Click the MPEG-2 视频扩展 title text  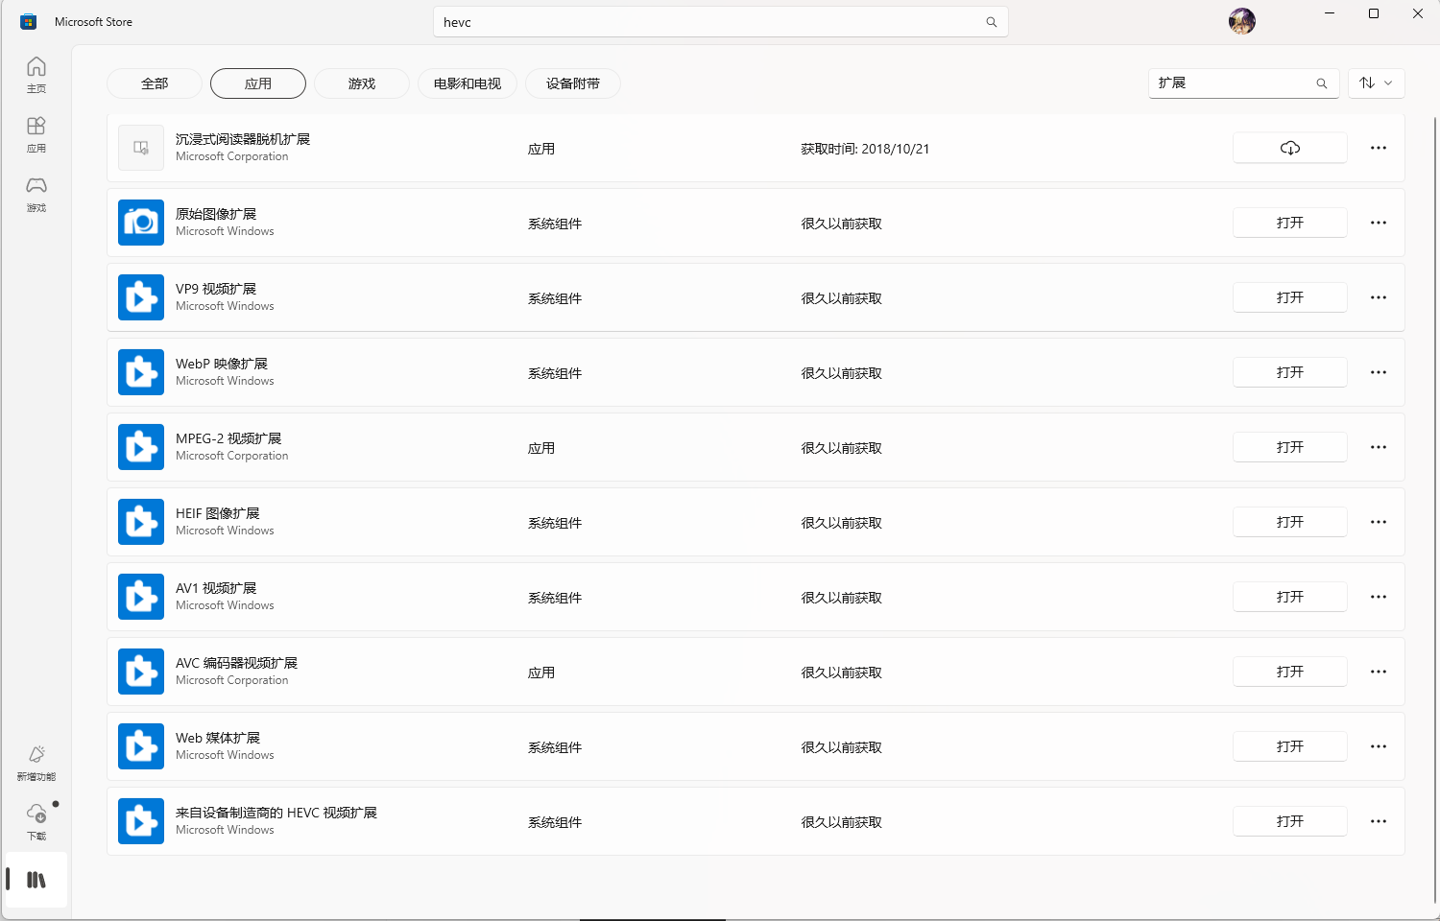click(x=228, y=438)
